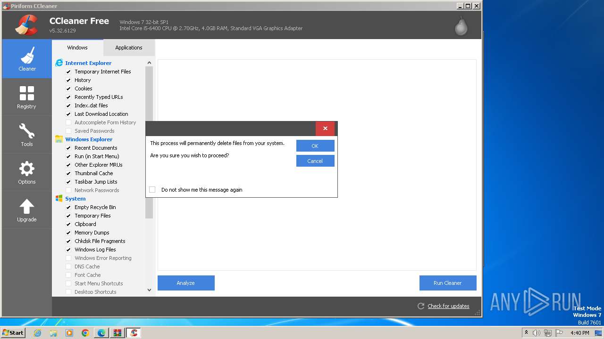Switch to the Windows tab
The width and height of the screenshot is (604, 339).
pyautogui.click(x=77, y=48)
